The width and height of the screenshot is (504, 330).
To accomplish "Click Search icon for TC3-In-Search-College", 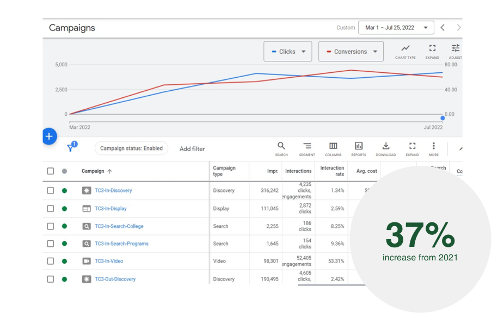I will tap(87, 226).
